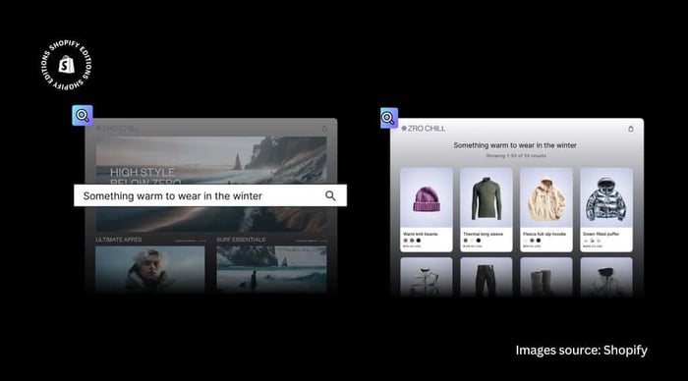This screenshot has width=688, height=381.
Task: Choose the black swatch under Thermal long sleeve
Action: click(x=479, y=241)
